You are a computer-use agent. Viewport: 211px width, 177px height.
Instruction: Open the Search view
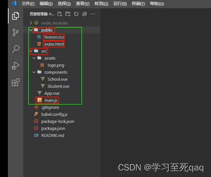tap(16, 49)
